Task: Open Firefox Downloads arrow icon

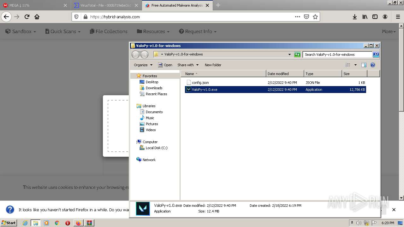Action: coord(355,17)
